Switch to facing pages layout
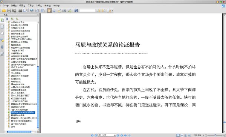 pos(185,135)
